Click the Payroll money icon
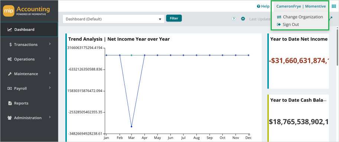Viewport: 339px width, 142px height. [x=10, y=89]
